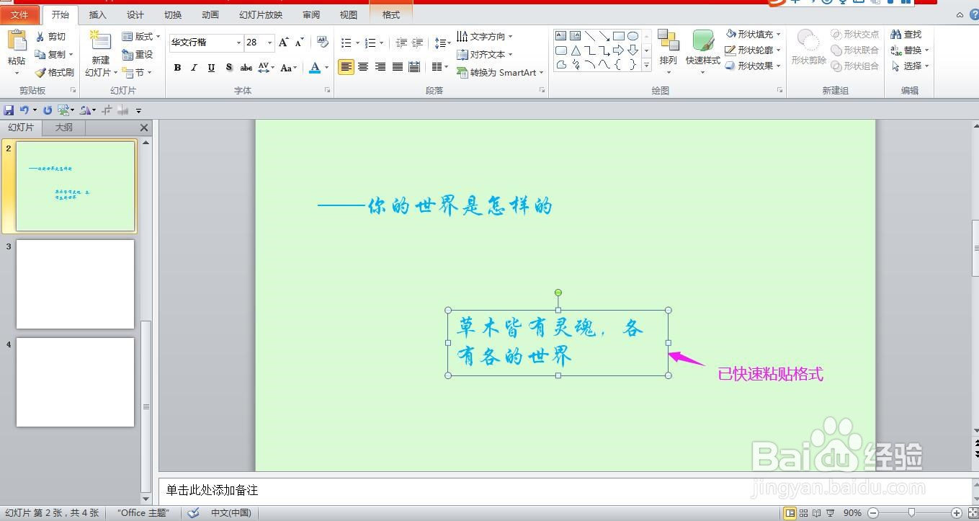
Task: Toggle italic formatting
Action: click(x=193, y=67)
